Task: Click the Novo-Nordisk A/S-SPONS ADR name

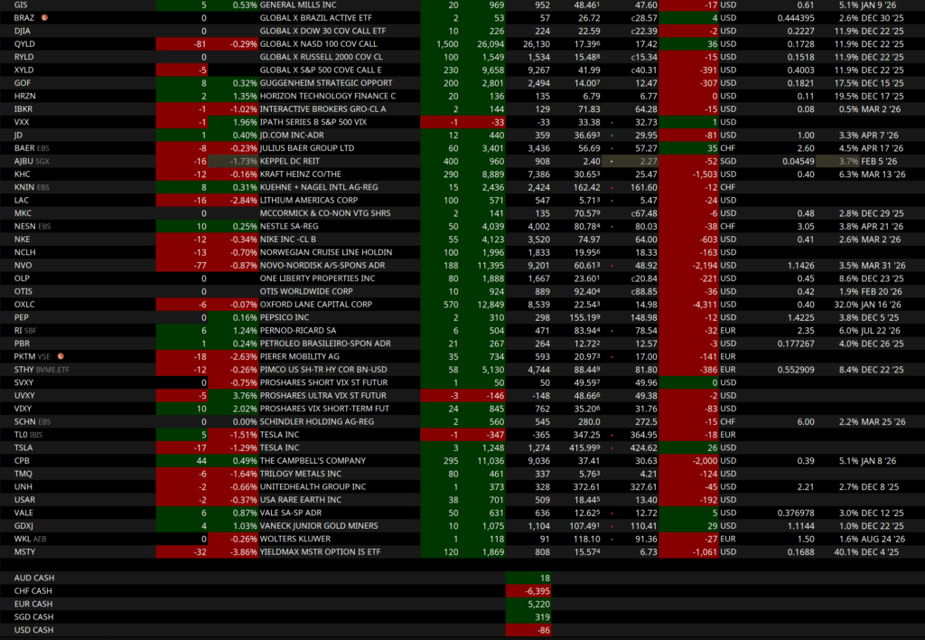Action: click(x=322, y=266)
